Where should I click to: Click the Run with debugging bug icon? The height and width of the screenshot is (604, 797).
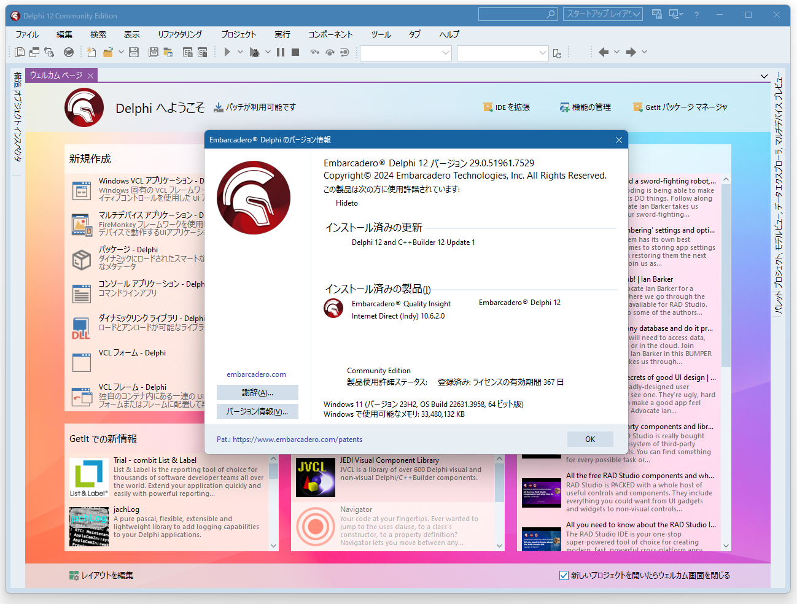255,52
